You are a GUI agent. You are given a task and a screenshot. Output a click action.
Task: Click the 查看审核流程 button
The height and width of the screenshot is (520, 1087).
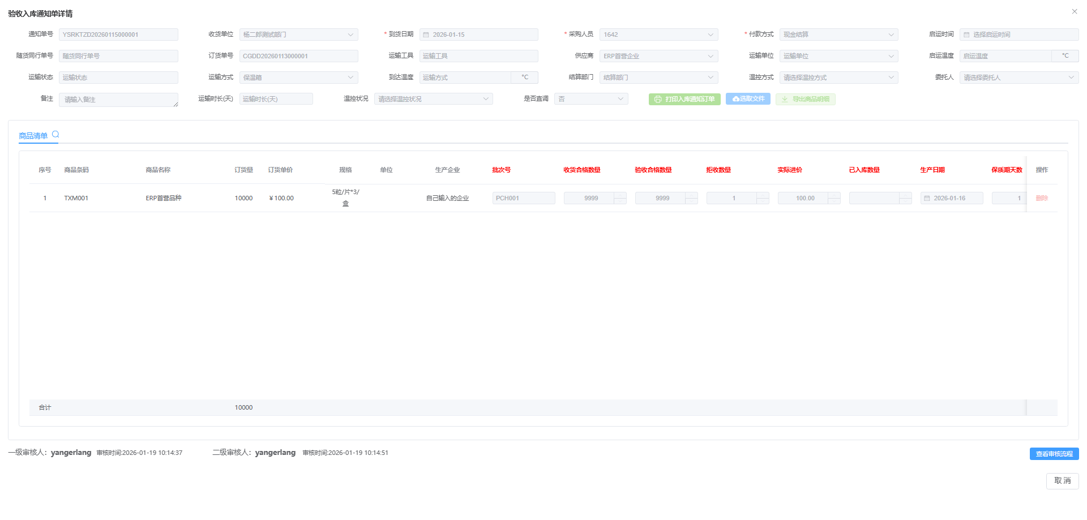point(1054,454)
